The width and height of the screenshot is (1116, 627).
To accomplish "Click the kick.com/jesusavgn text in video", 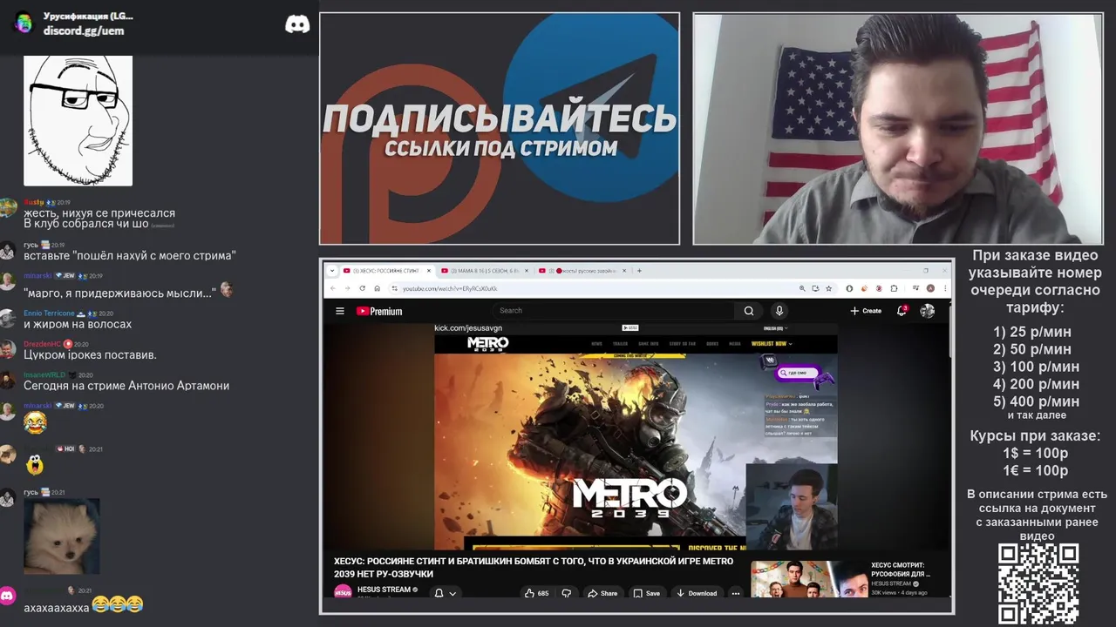I will [x=468, y=328].
